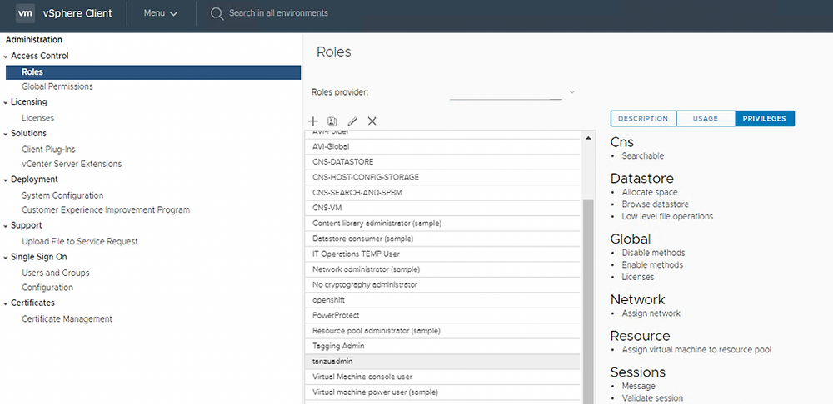833x404 pixels.
Task: Add a new role with plus icon
Action: (x=313, y=121)
